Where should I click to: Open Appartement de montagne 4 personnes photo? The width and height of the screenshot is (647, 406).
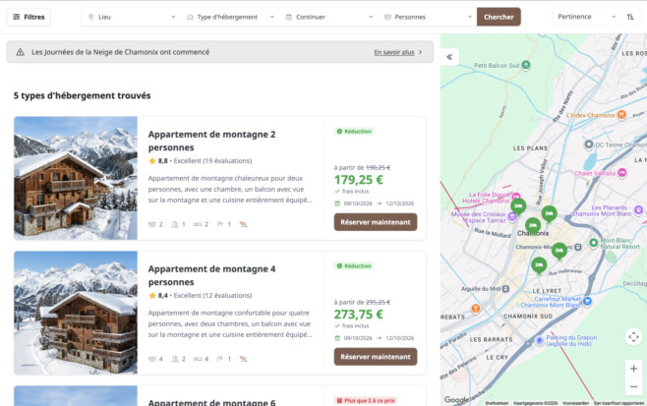(x=76, y=313)
